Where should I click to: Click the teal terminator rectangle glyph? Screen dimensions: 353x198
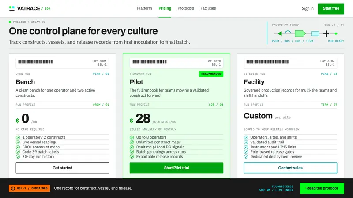point(315,33)
